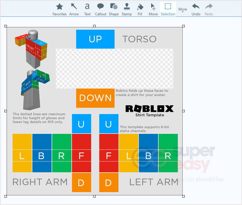
Task: Click the TORSO heading text
Action: pyautogui.click(x=139, y=39)
